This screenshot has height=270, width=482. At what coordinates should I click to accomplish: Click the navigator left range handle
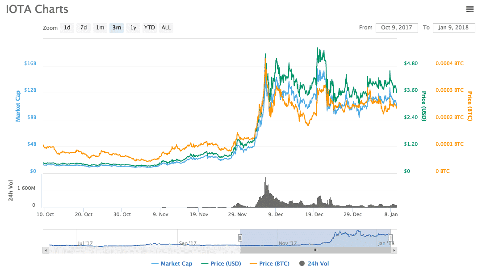(x=240, y=238)
